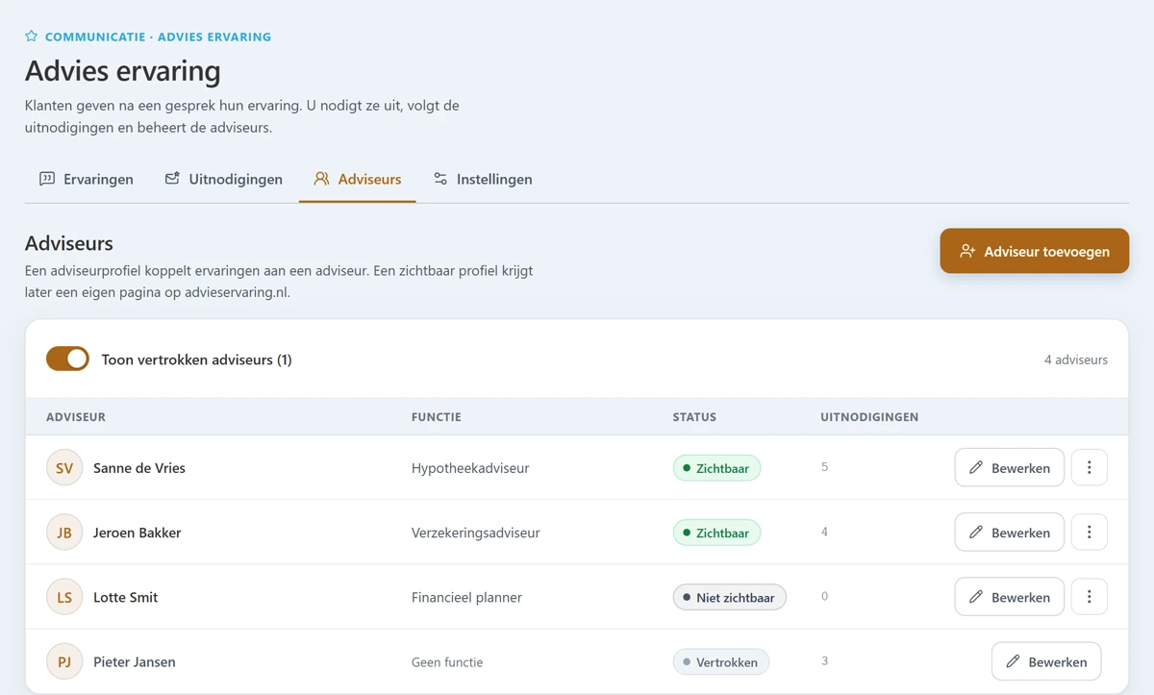This screenshot has width=1154, height=695.
Task: Click the PJ avatar for Pieter Jansen
Action: [x=64, y=661]
